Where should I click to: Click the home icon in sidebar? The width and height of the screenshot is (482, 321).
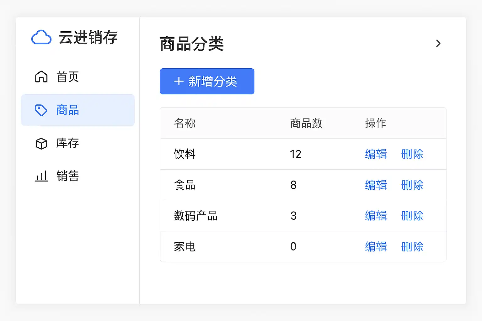point(41,77)
